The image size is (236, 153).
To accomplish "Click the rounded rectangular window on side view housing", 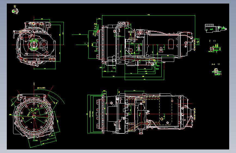I will click(x=171, y=44).
